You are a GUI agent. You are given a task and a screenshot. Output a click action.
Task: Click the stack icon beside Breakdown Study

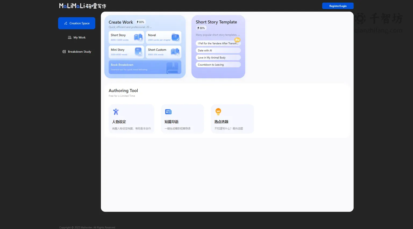pyautogui.click(x=64, y=52)
